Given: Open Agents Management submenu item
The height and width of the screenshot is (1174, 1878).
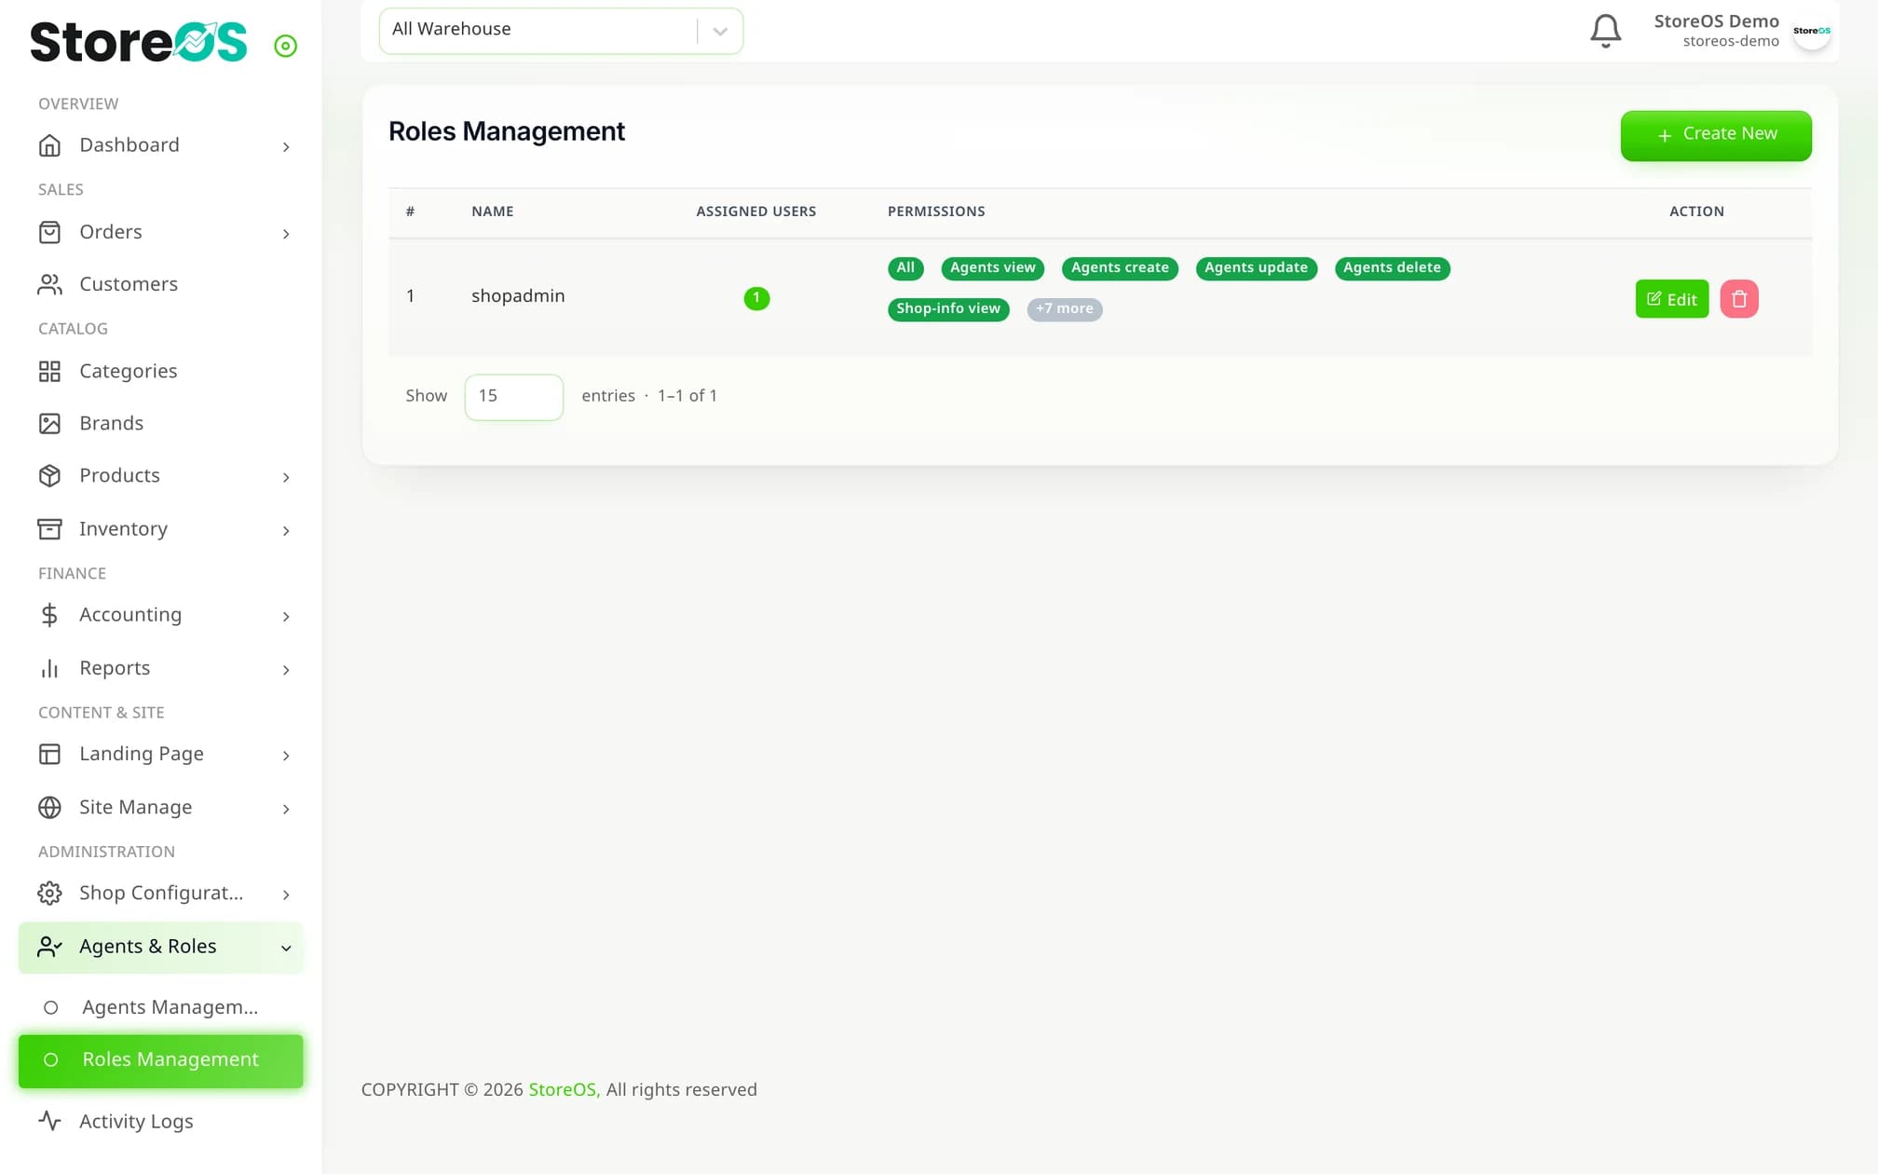Looking at the screenshot, I should [160, 1007].
